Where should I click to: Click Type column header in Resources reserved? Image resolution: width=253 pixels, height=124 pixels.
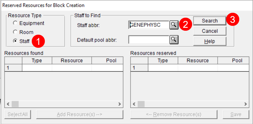(163, 61)
